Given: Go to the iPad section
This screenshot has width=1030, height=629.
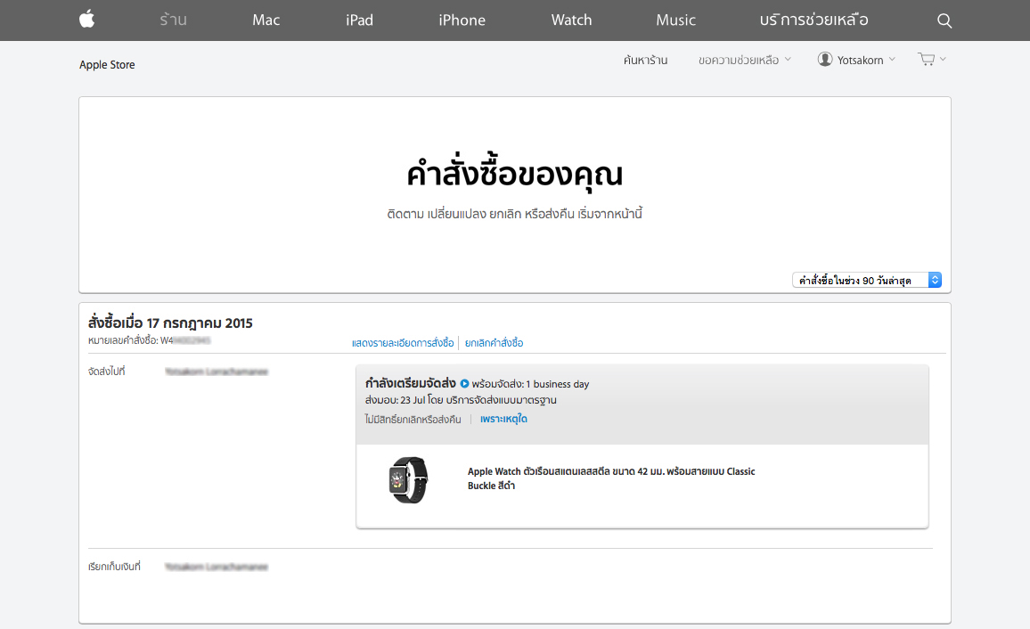Looking at the screenshot, I should click(x=359, y=20).
